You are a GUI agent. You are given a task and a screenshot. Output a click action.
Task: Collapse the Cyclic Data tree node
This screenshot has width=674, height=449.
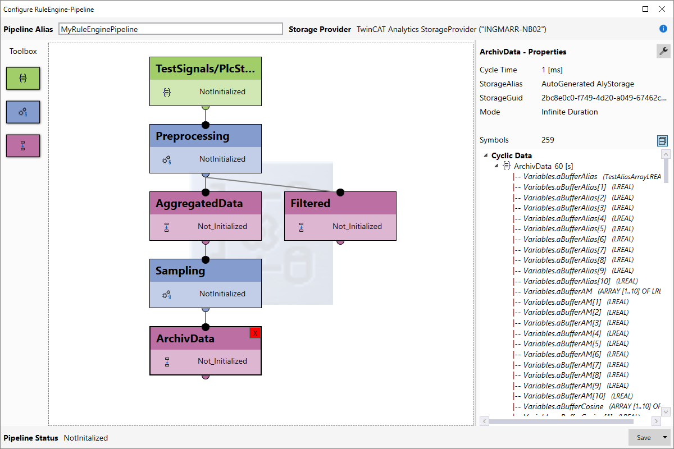[x=485, y=155]
